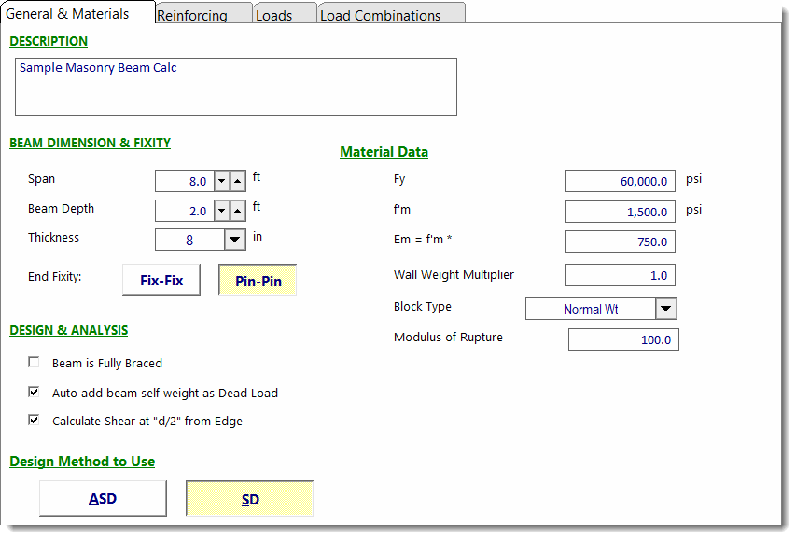Click the Beam Depth decrease arrow
Screen dimensions: 796x539
pyautogui.click(x=222, y=211)
